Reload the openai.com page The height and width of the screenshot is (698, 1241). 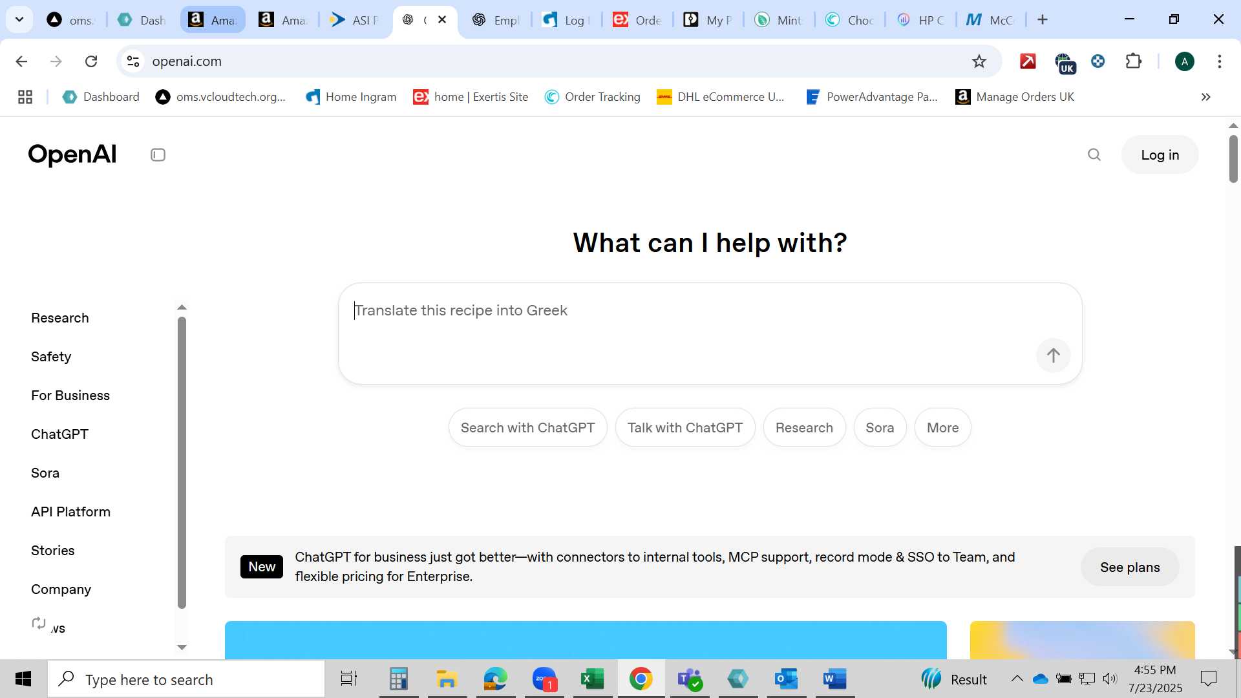(x=91, y=61)
